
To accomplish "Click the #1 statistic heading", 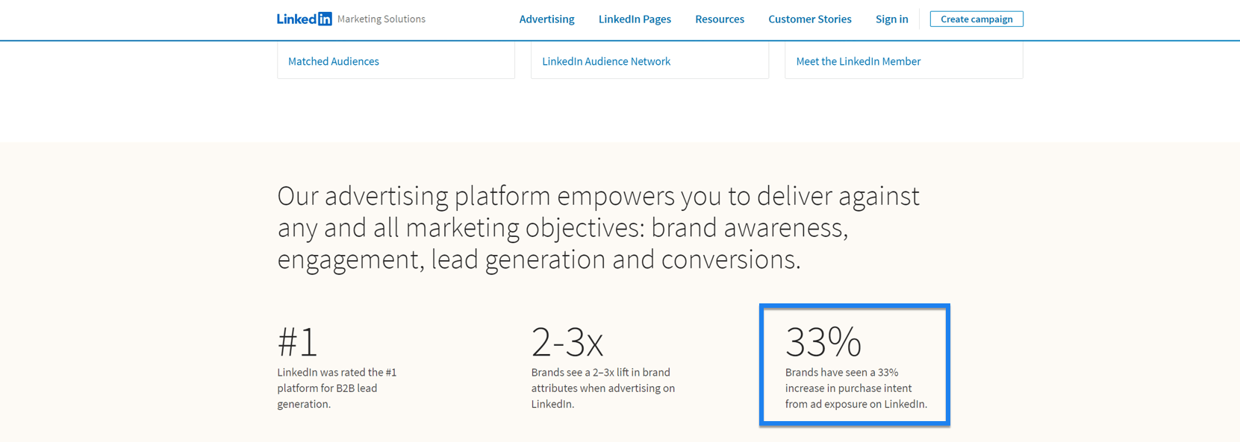I will coord(298,342).
